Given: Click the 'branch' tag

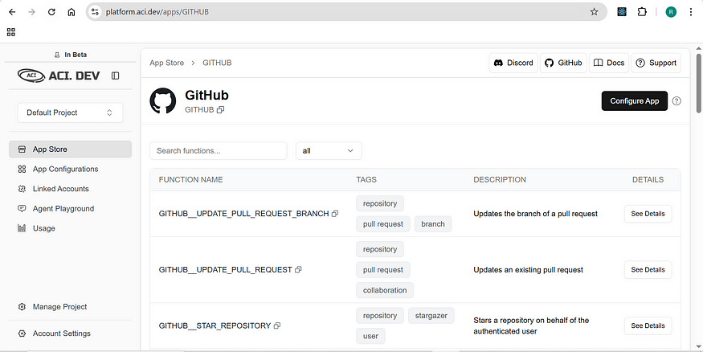Looking at the screenshot, I should tap(433, 224).
